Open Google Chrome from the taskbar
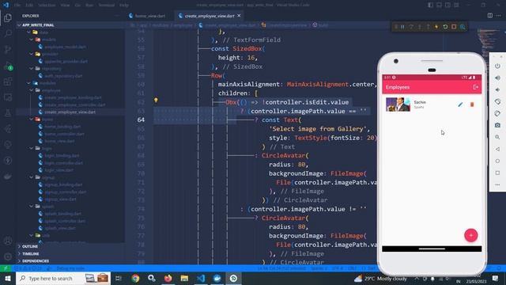 pyautogui.click(x=135, y=278)
